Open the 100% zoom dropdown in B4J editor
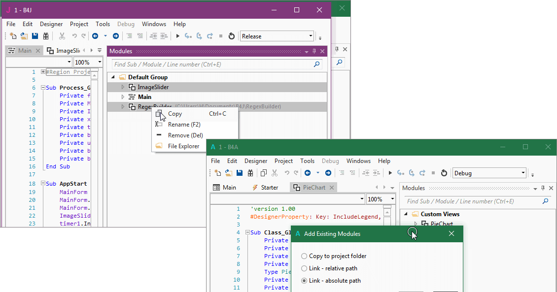The width and height of the screenshot is (557, 292). 100,63
